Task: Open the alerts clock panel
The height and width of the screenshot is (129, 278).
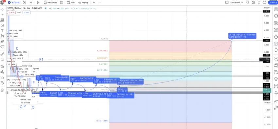Action: (276, 16)
